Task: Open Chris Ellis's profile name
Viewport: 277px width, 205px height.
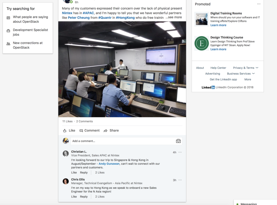Action: pyautogui.click(x=78, y=179)
